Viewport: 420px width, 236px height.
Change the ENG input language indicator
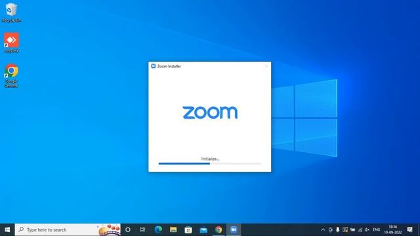click(376, 229)
